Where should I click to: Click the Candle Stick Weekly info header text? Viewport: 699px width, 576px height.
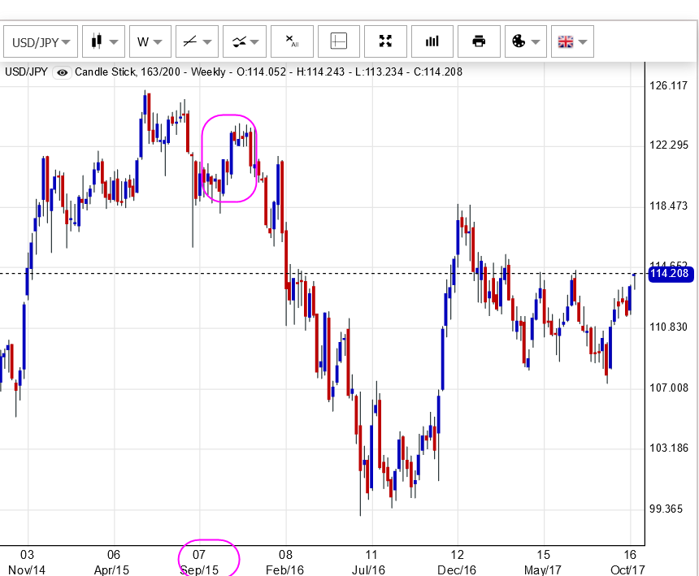click(150, 72)
